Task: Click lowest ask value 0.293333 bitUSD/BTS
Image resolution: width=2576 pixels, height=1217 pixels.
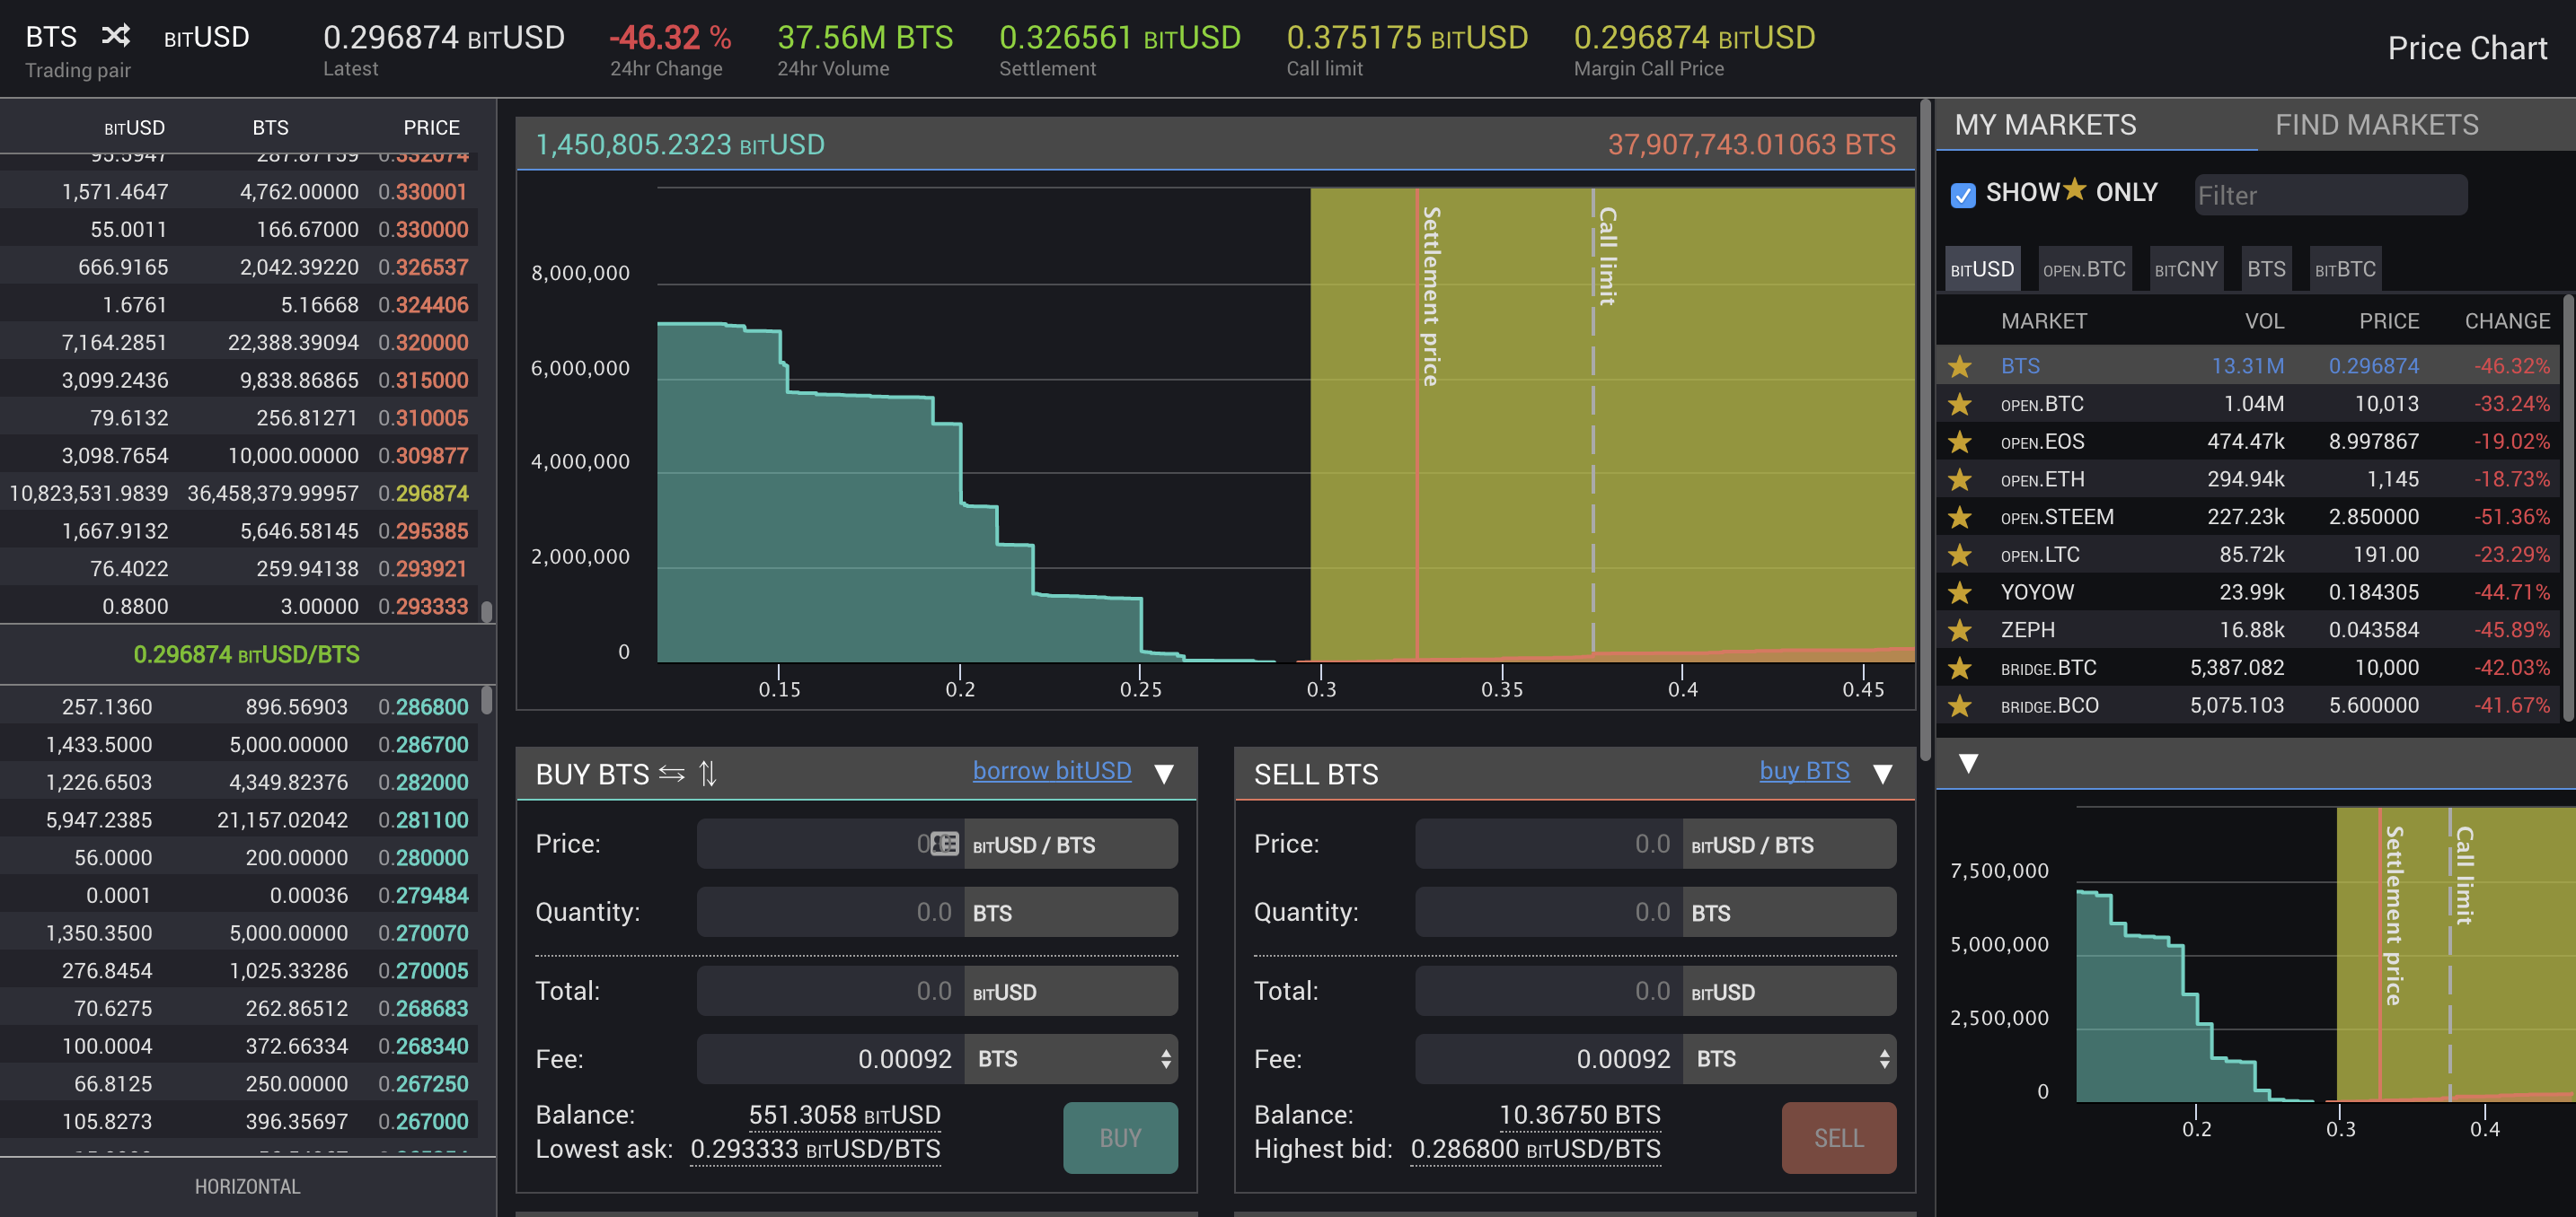Action: point(815,1149)
